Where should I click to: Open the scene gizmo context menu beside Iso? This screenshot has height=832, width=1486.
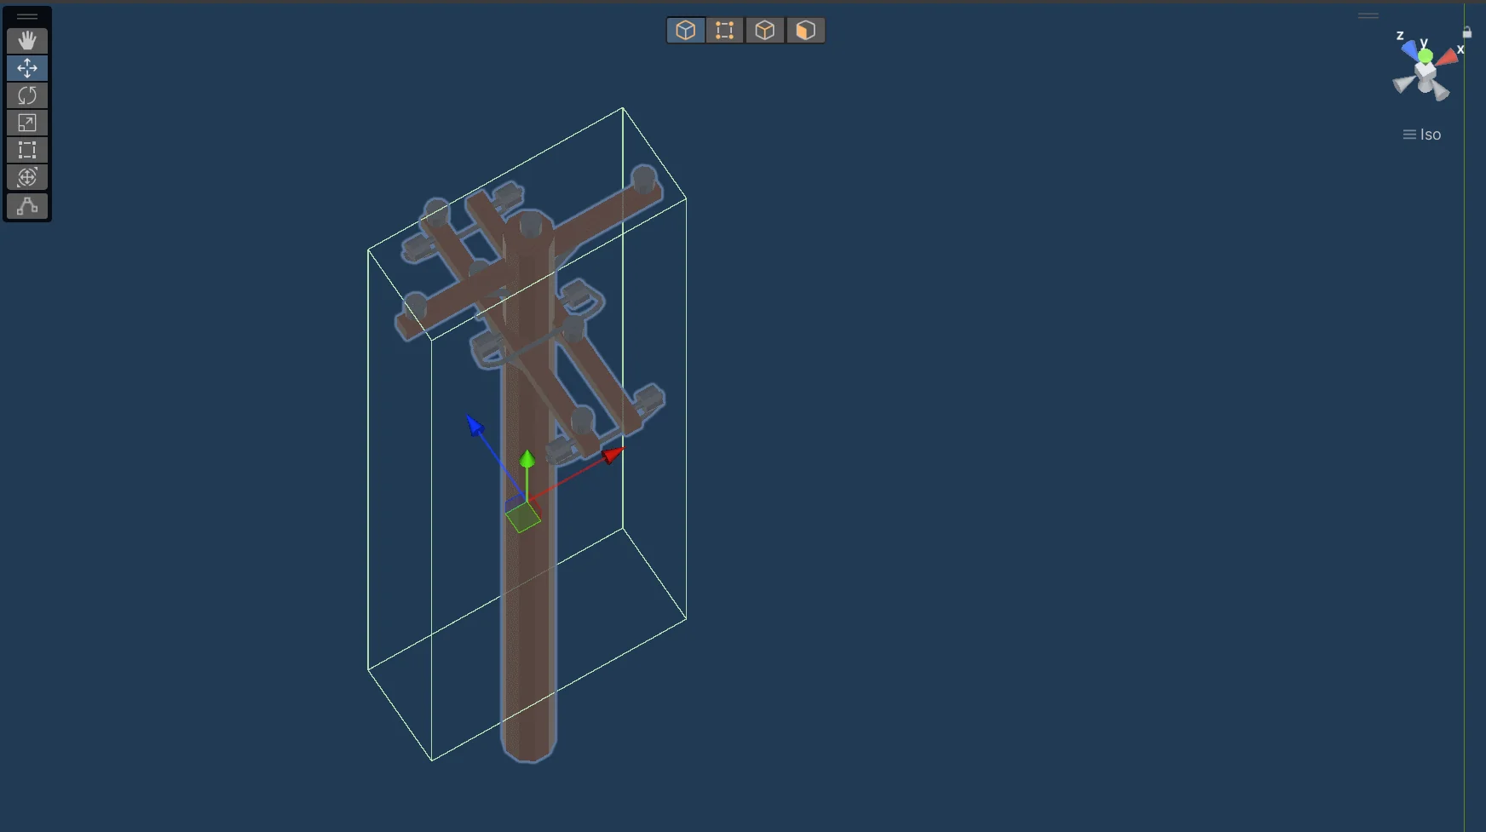[x=1408, y=134]
